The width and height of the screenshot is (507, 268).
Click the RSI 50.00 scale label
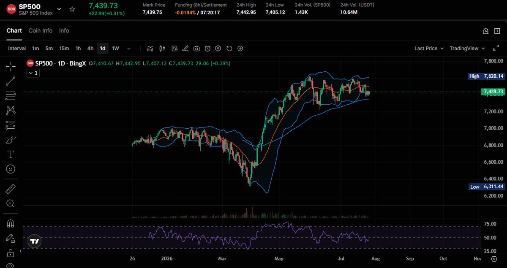click(x=489, y=238)
